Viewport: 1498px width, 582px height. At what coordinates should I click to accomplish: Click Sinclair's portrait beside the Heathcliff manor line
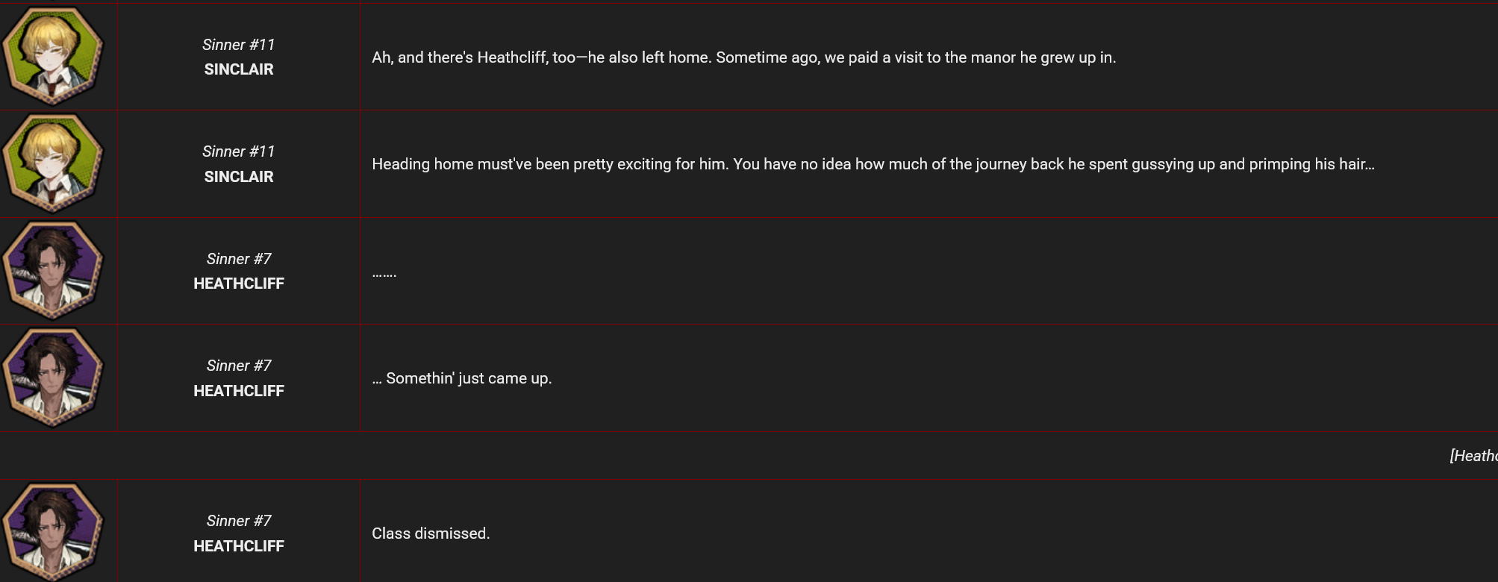tap(53, 56)
